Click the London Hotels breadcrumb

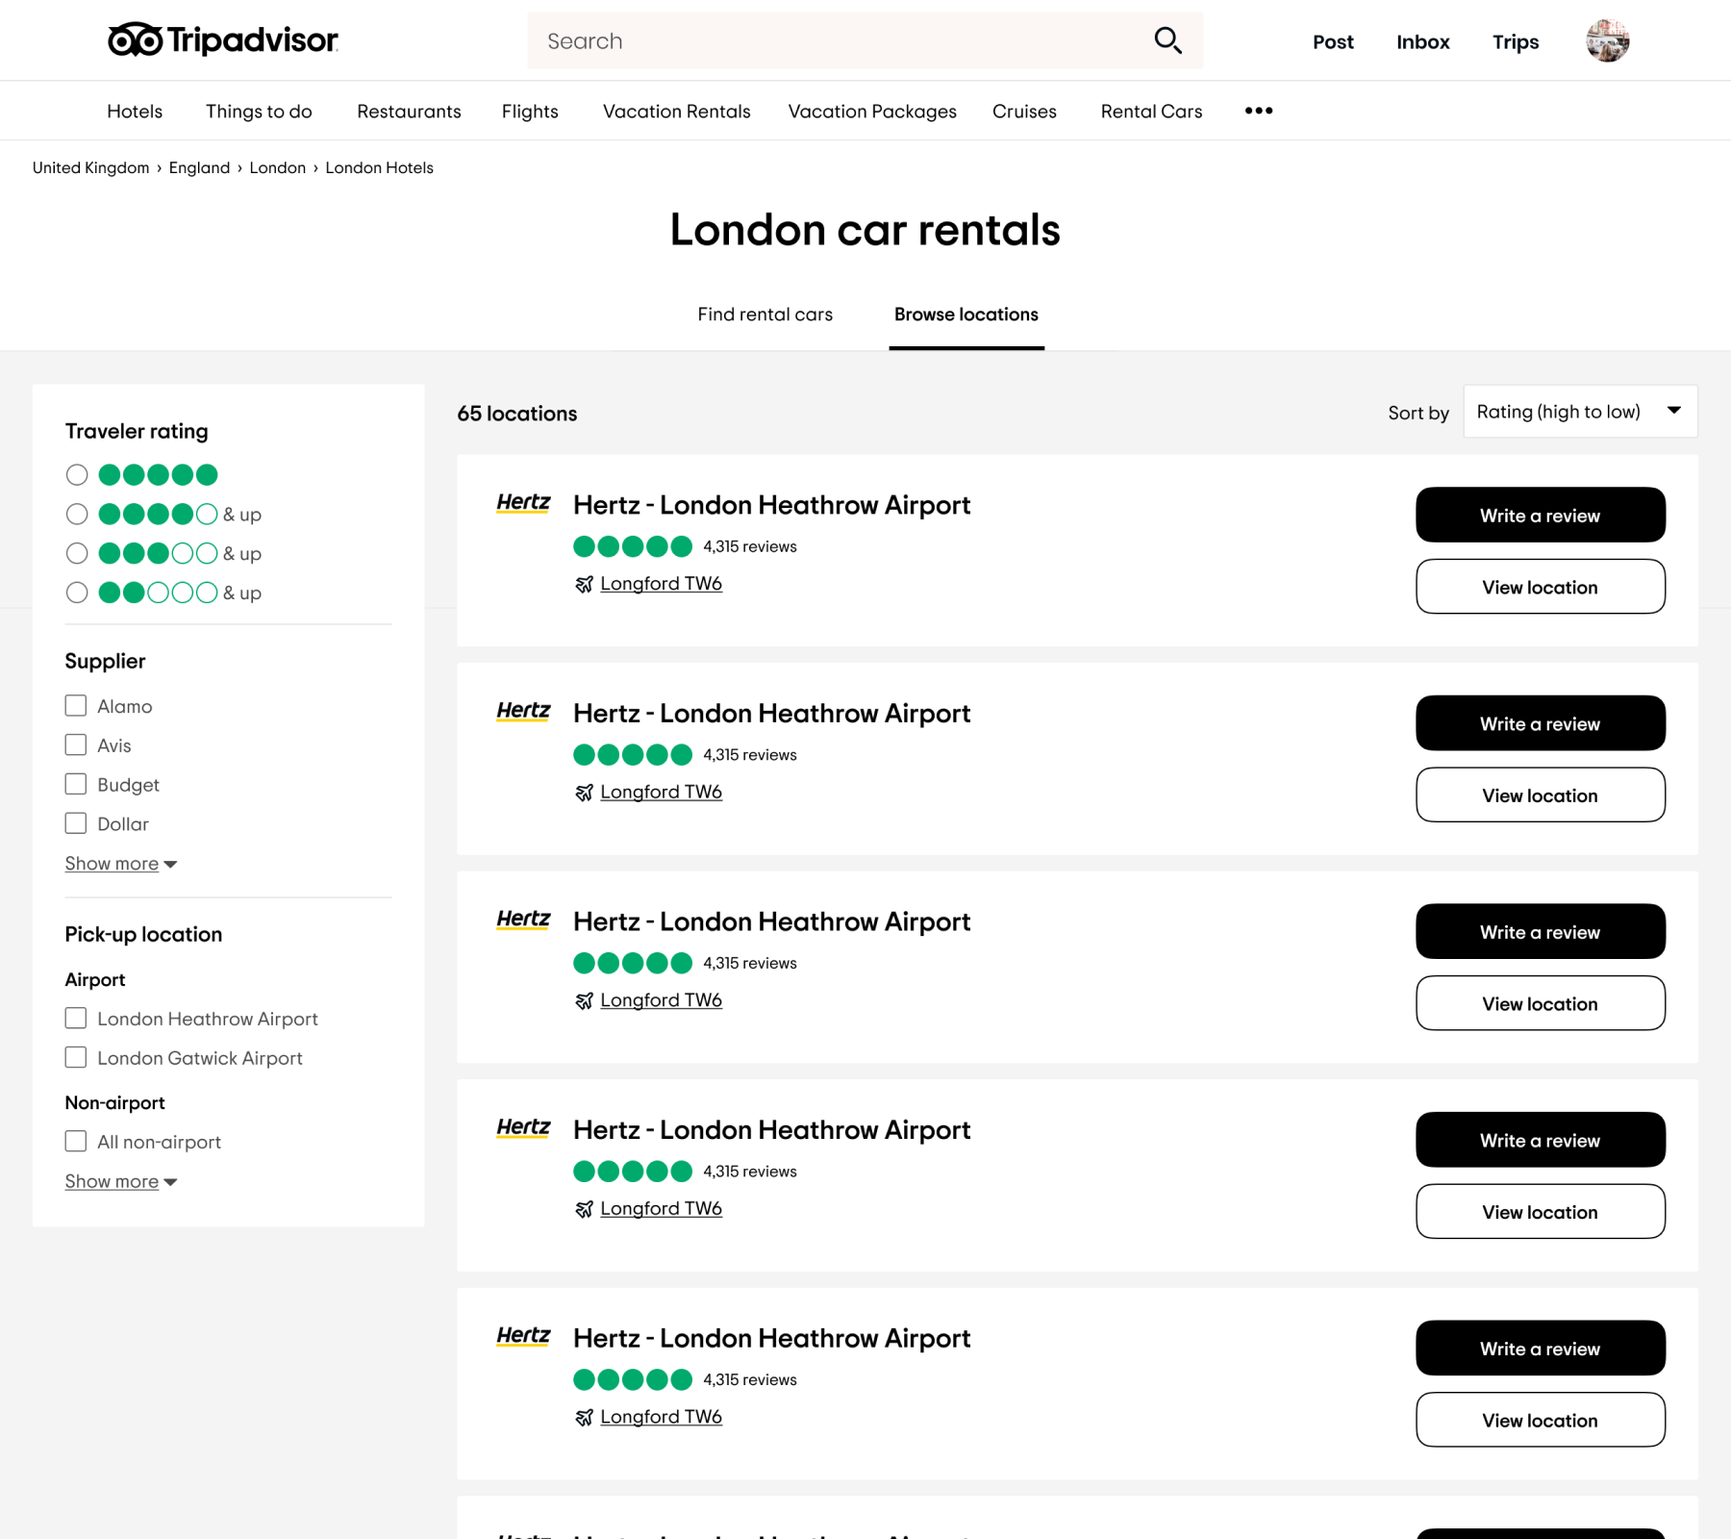tap(379, 167)
